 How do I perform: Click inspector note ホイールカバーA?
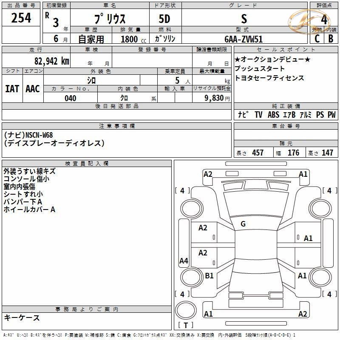[29, 210]
